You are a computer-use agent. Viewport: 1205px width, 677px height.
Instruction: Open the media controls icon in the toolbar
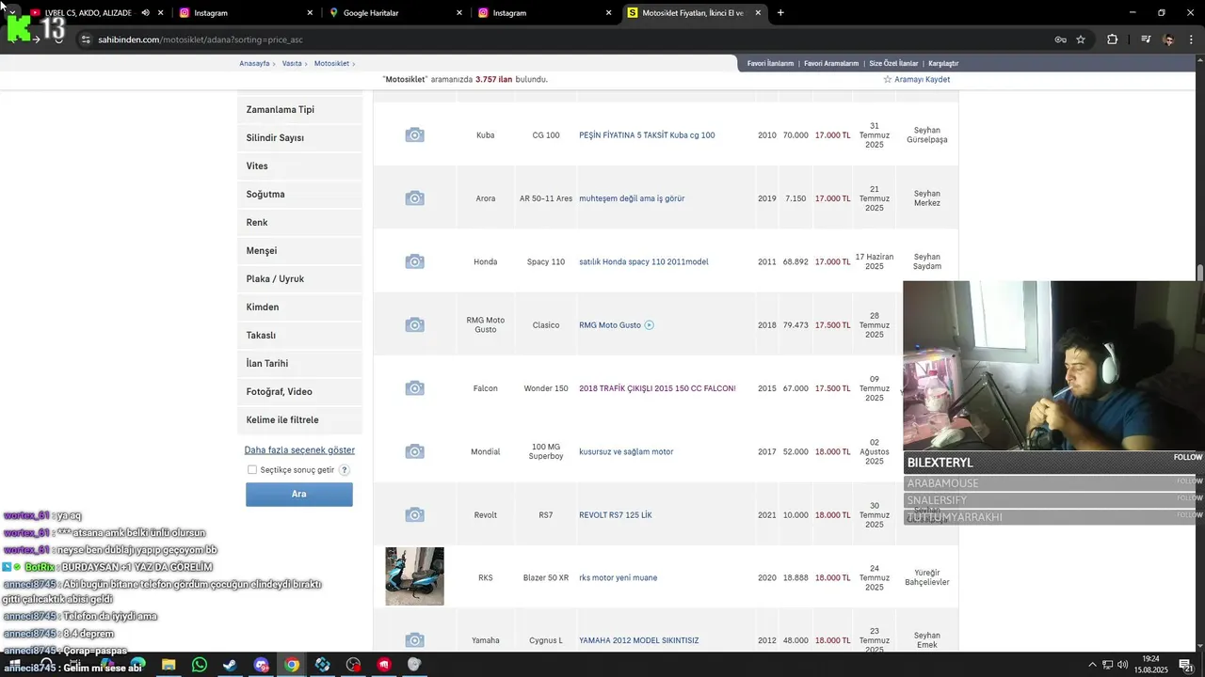tap(1146, 39)
